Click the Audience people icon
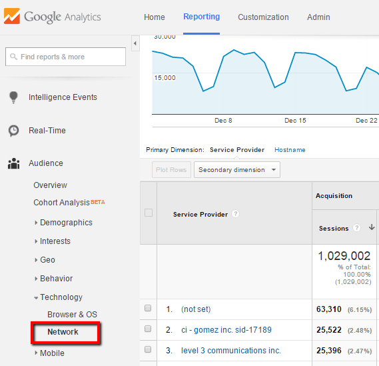This screenshot has width=379, height=366. [x=13, y=163]
